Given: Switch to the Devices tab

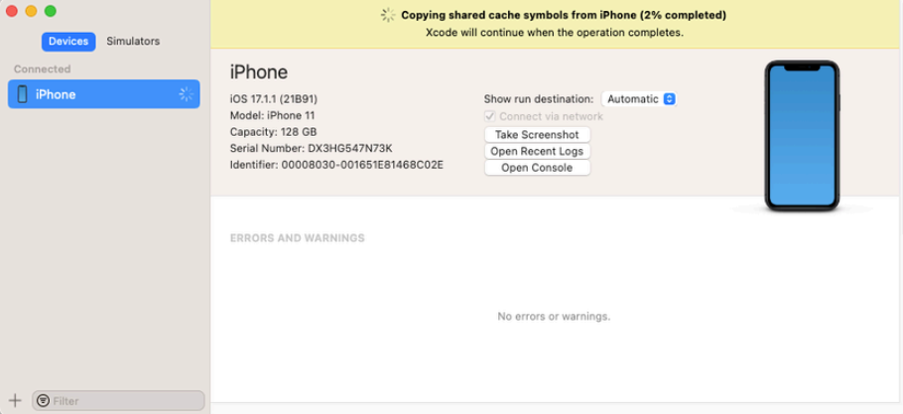Looking at the screenshot, I should click(68, 41).
